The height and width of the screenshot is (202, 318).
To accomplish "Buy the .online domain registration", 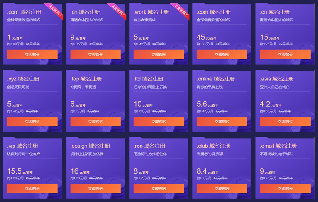I will pyautogui.click(x=222, y=122).
